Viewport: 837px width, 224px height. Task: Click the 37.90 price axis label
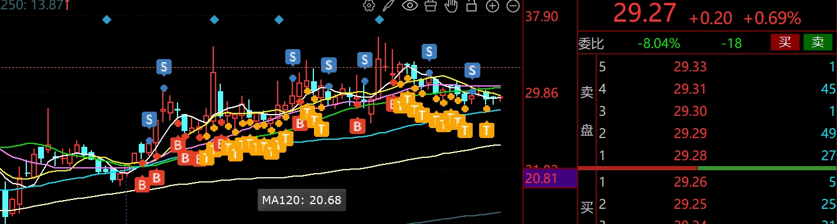[542, 16]
